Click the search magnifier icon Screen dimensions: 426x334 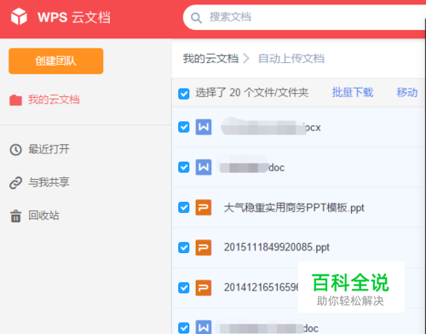coord(196,18)
